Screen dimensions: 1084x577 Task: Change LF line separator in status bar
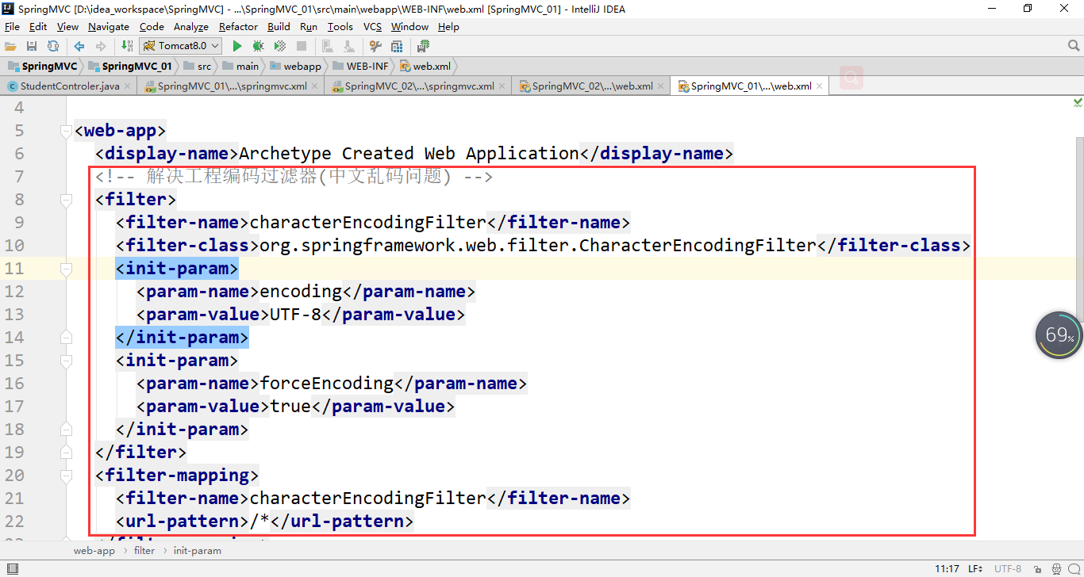(x=975, y=568)
